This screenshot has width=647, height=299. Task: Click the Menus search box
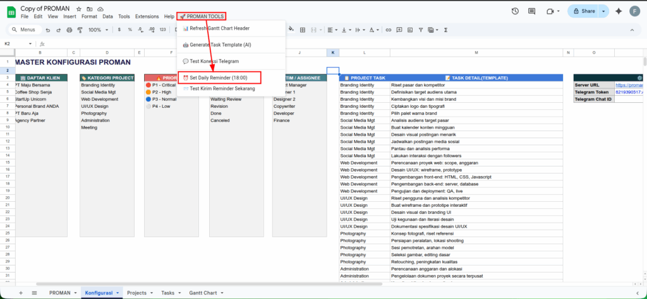(24, 30)
